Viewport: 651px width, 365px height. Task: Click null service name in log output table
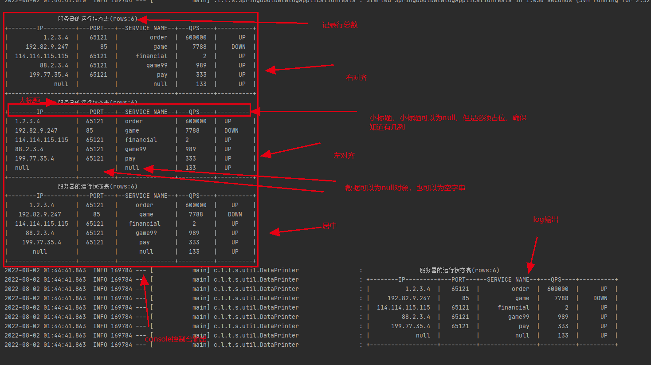(522, 335)
